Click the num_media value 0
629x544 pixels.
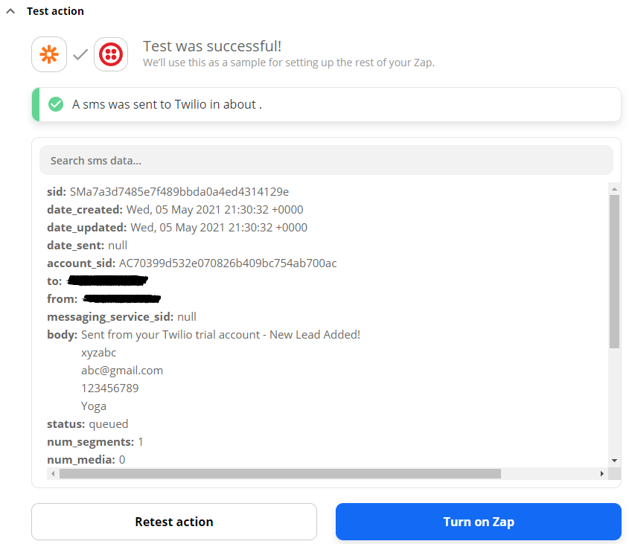tap(122, 460)
